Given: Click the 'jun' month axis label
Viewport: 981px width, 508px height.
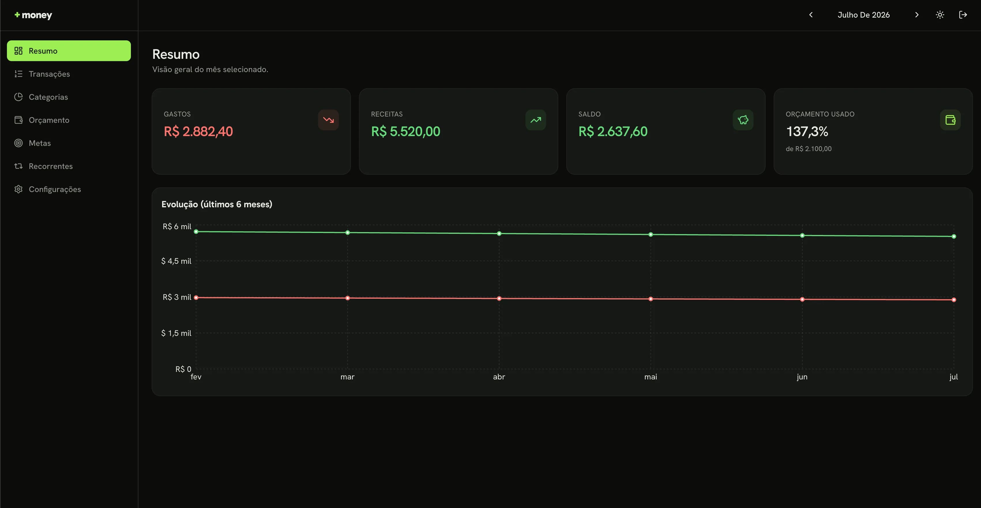Looking at the screenshot, I should [802, 377].
